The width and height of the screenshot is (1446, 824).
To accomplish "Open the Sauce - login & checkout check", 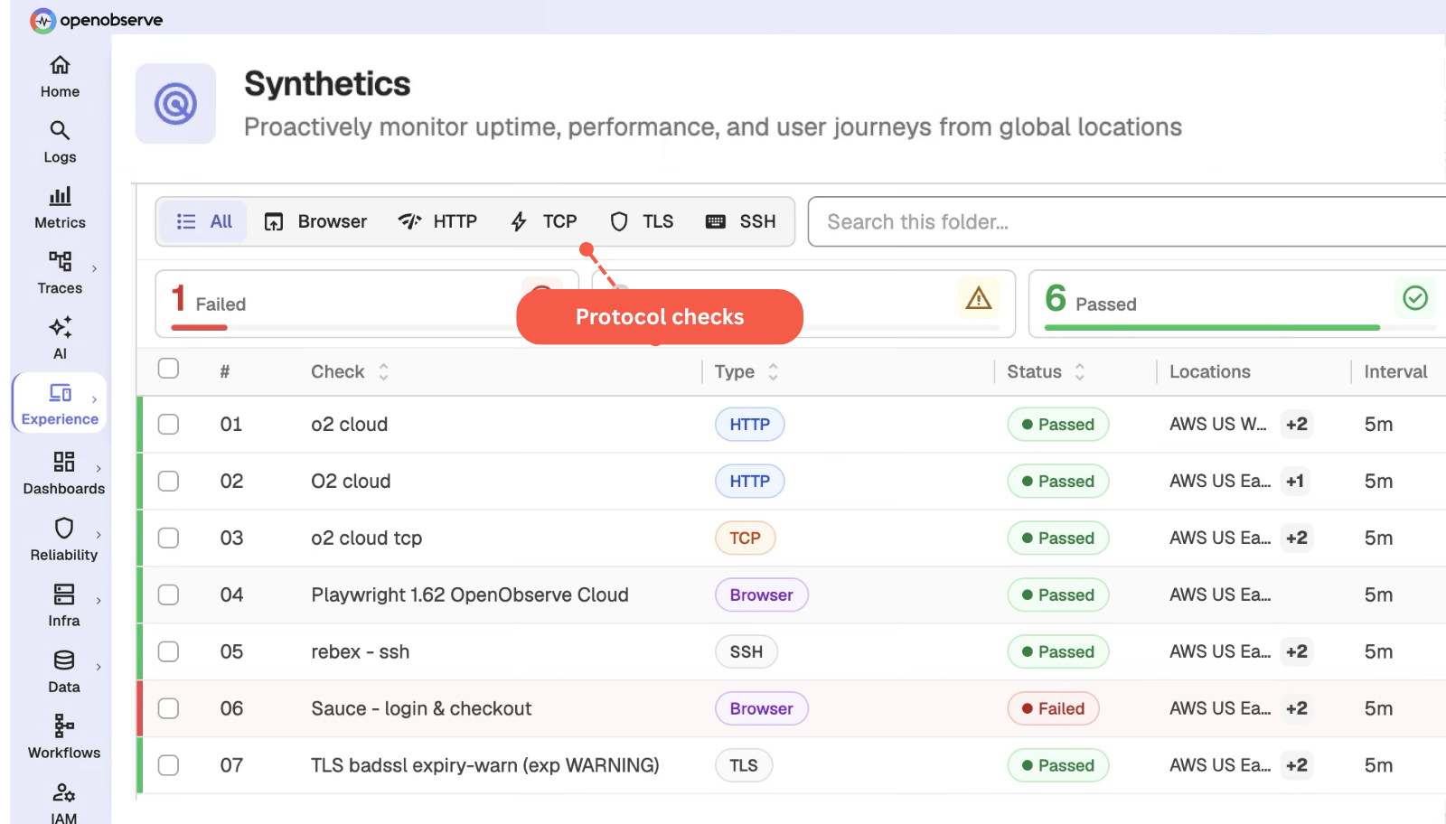I will pos(421,709).
